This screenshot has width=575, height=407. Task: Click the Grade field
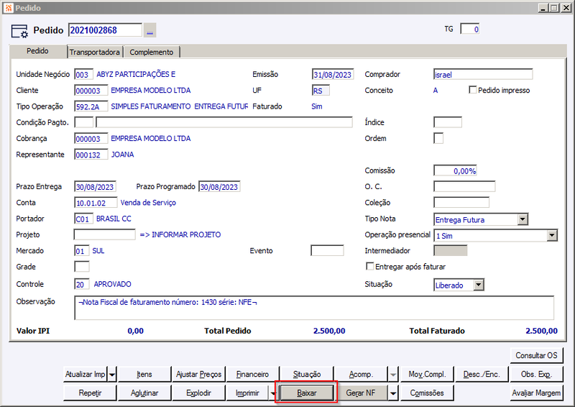click(x=82, y=267)
